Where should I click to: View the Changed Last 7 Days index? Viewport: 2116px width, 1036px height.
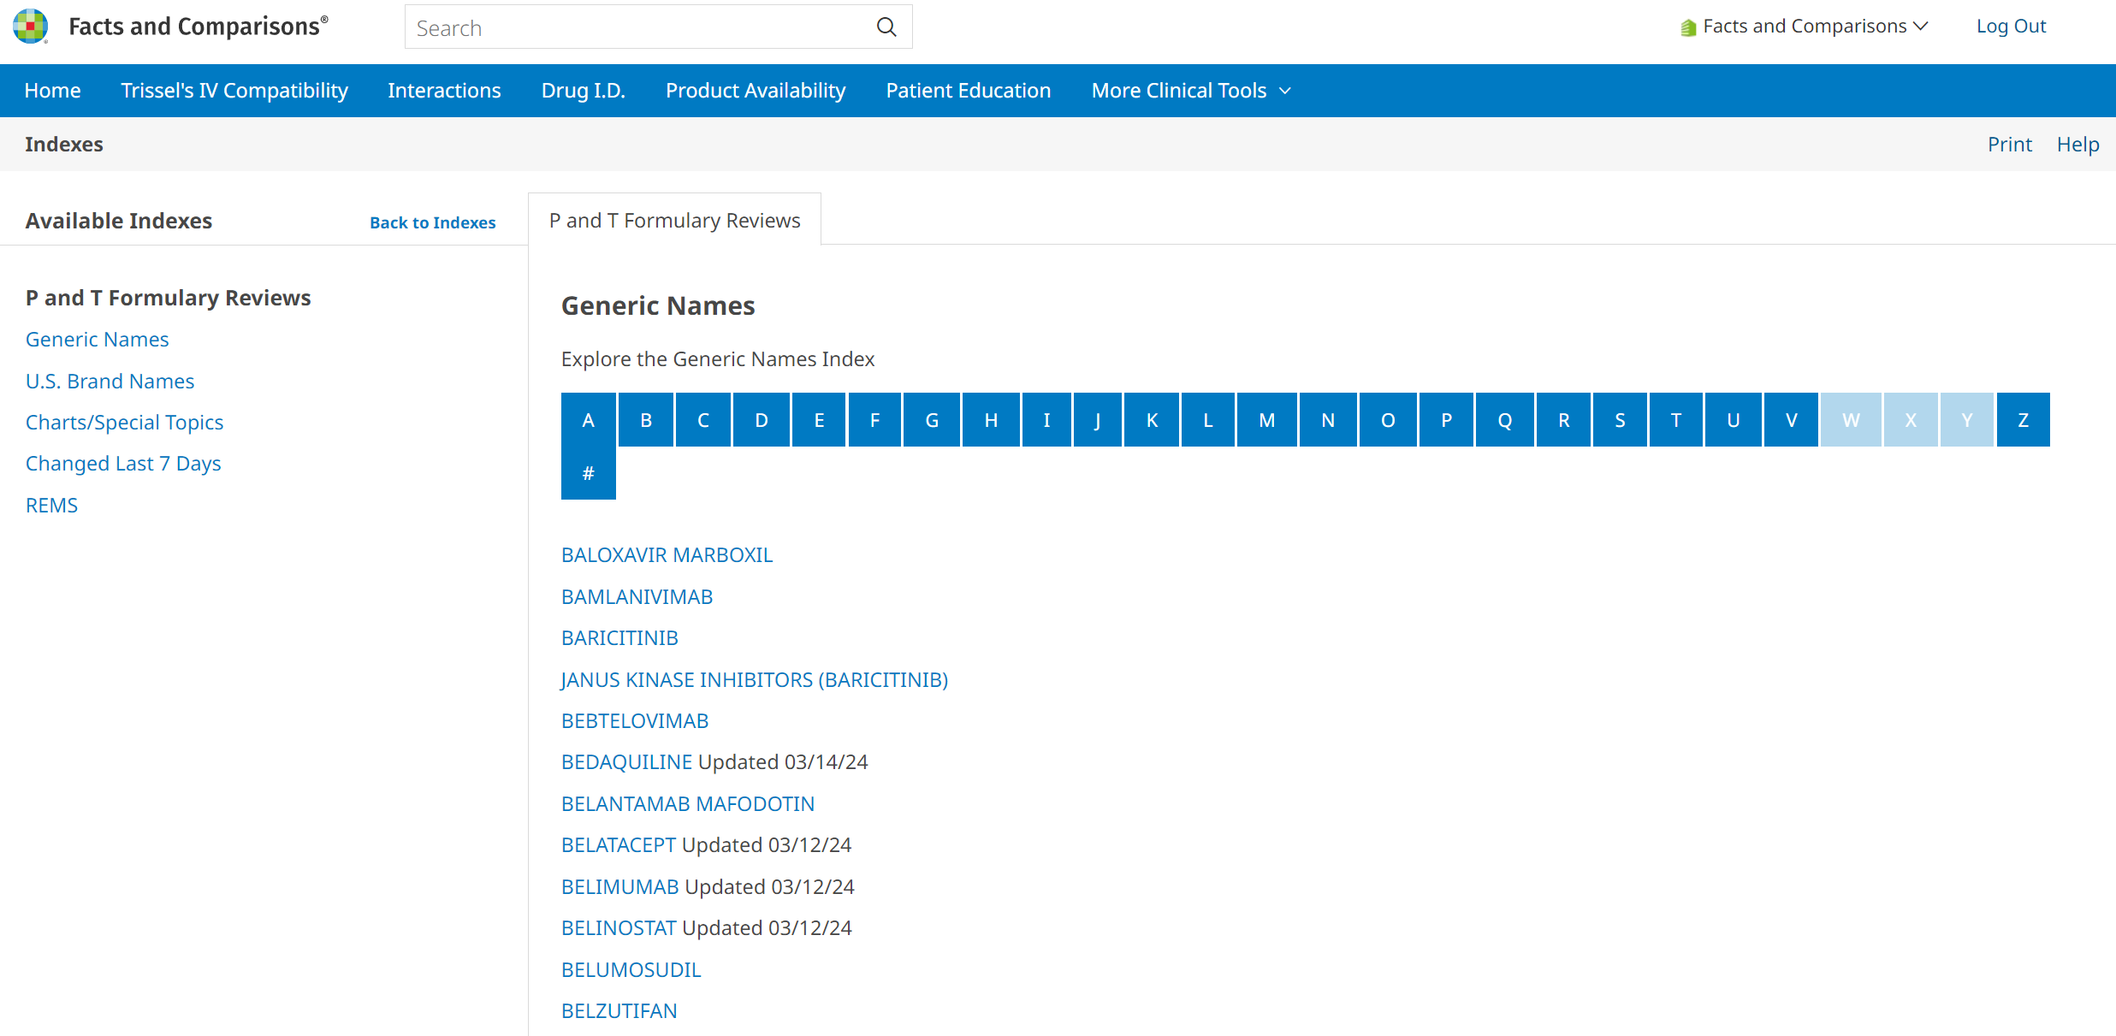coord(123,464)
